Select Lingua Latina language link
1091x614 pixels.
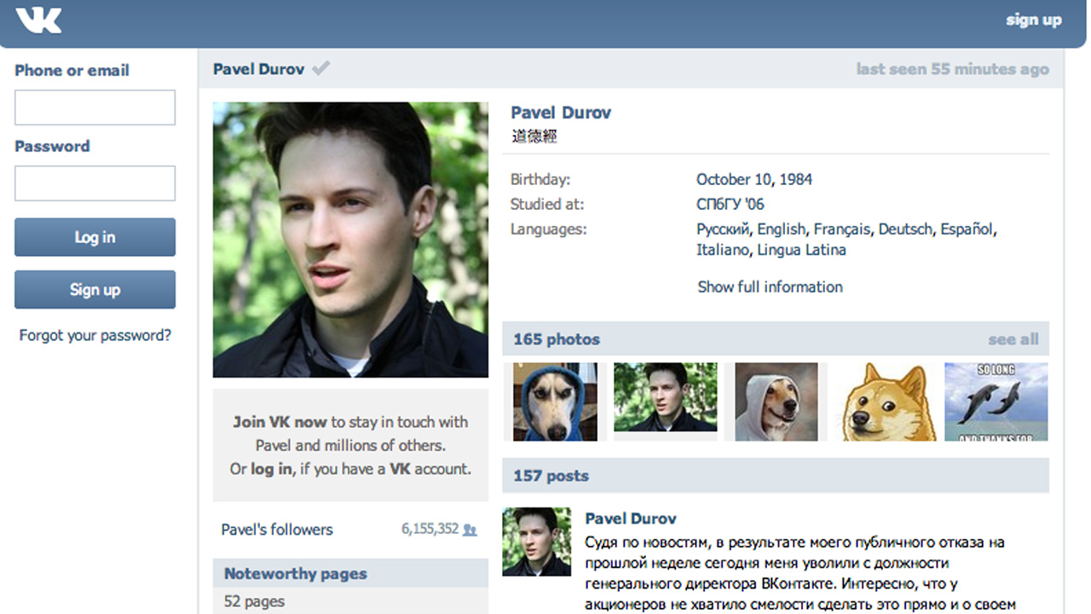coord(801,251)
